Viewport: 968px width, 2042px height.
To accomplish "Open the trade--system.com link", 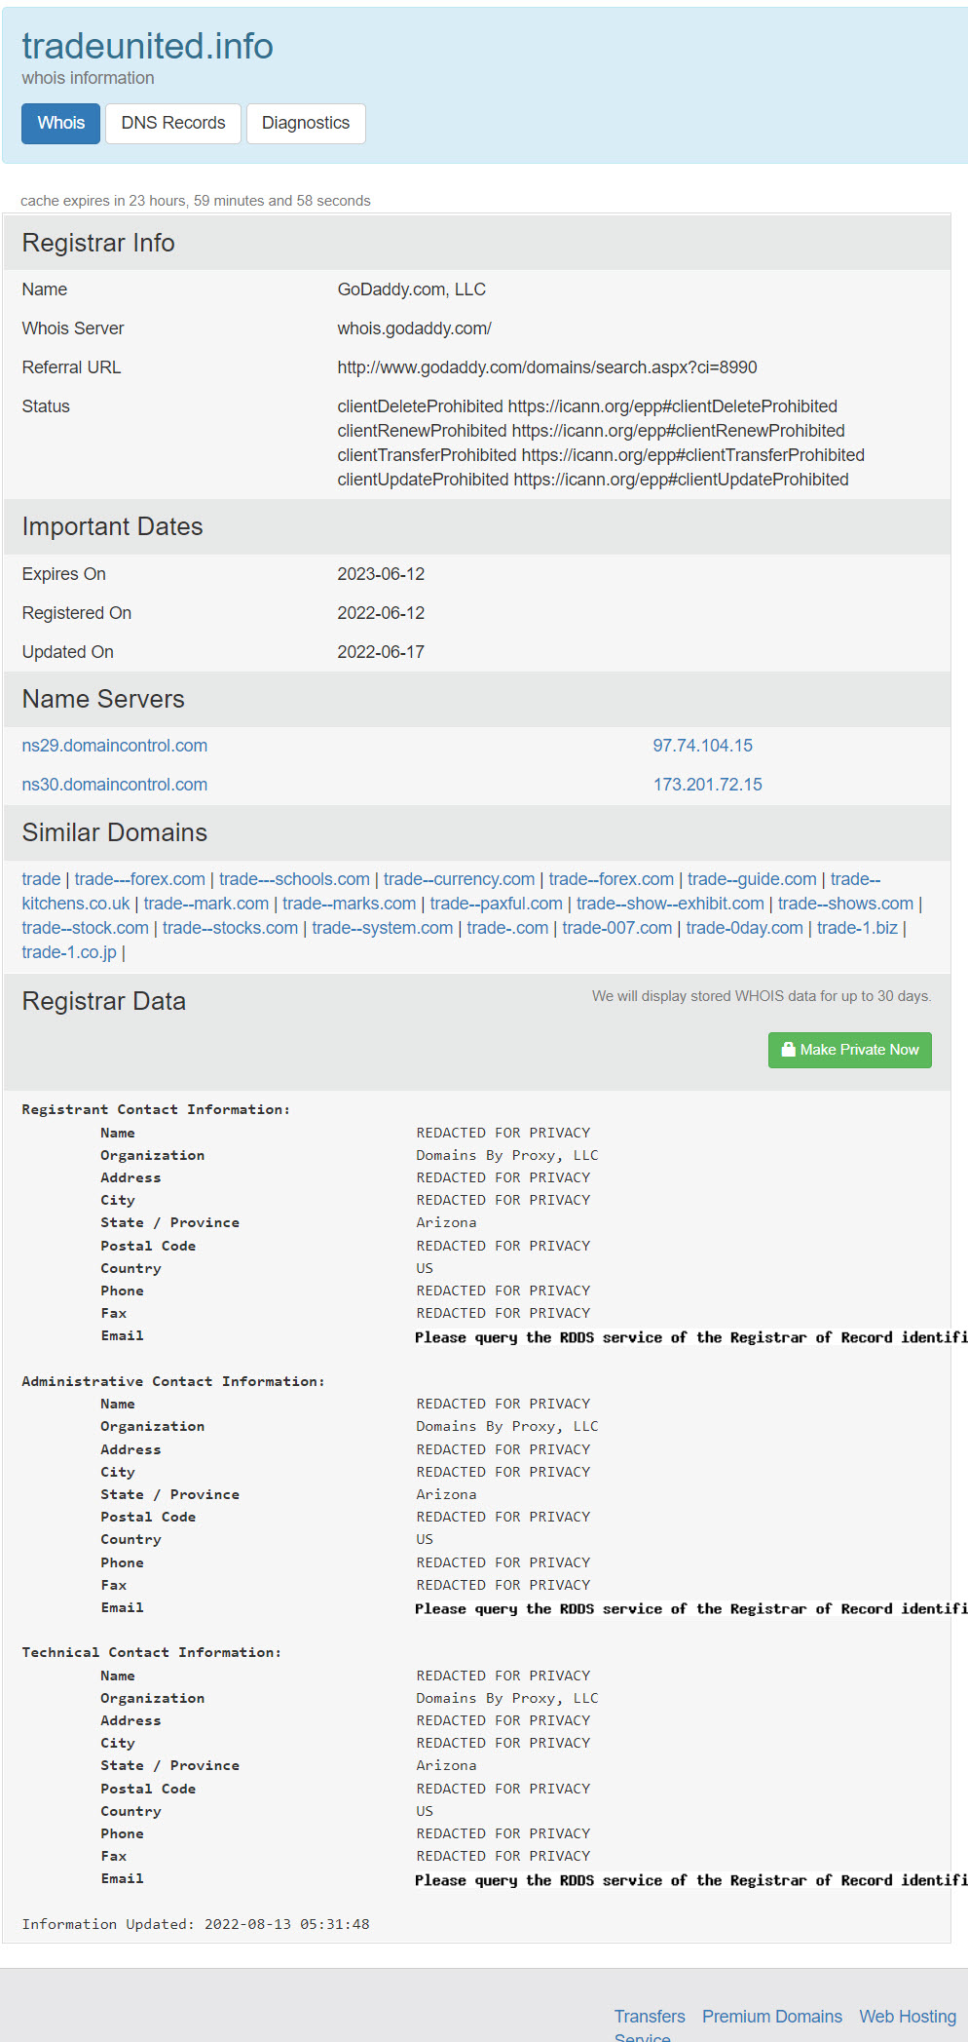I will pos(383,928).
